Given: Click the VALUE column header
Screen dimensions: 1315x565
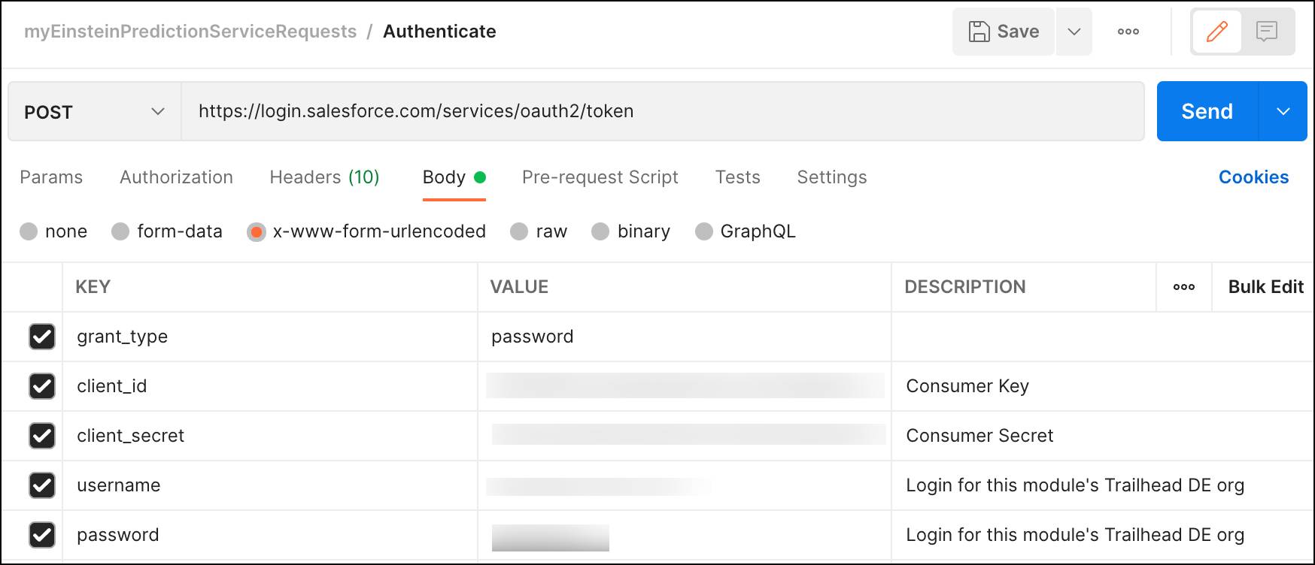Looking at the screenshot, I should coord(519,287).
